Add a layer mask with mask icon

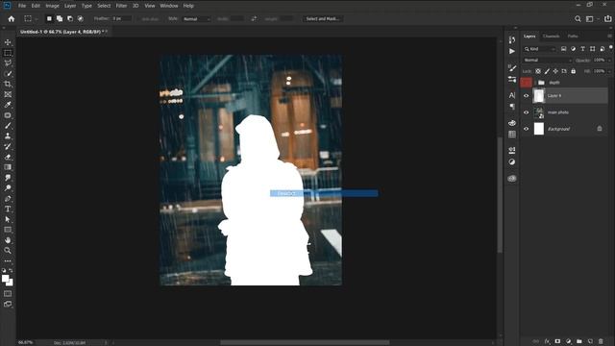557,341
